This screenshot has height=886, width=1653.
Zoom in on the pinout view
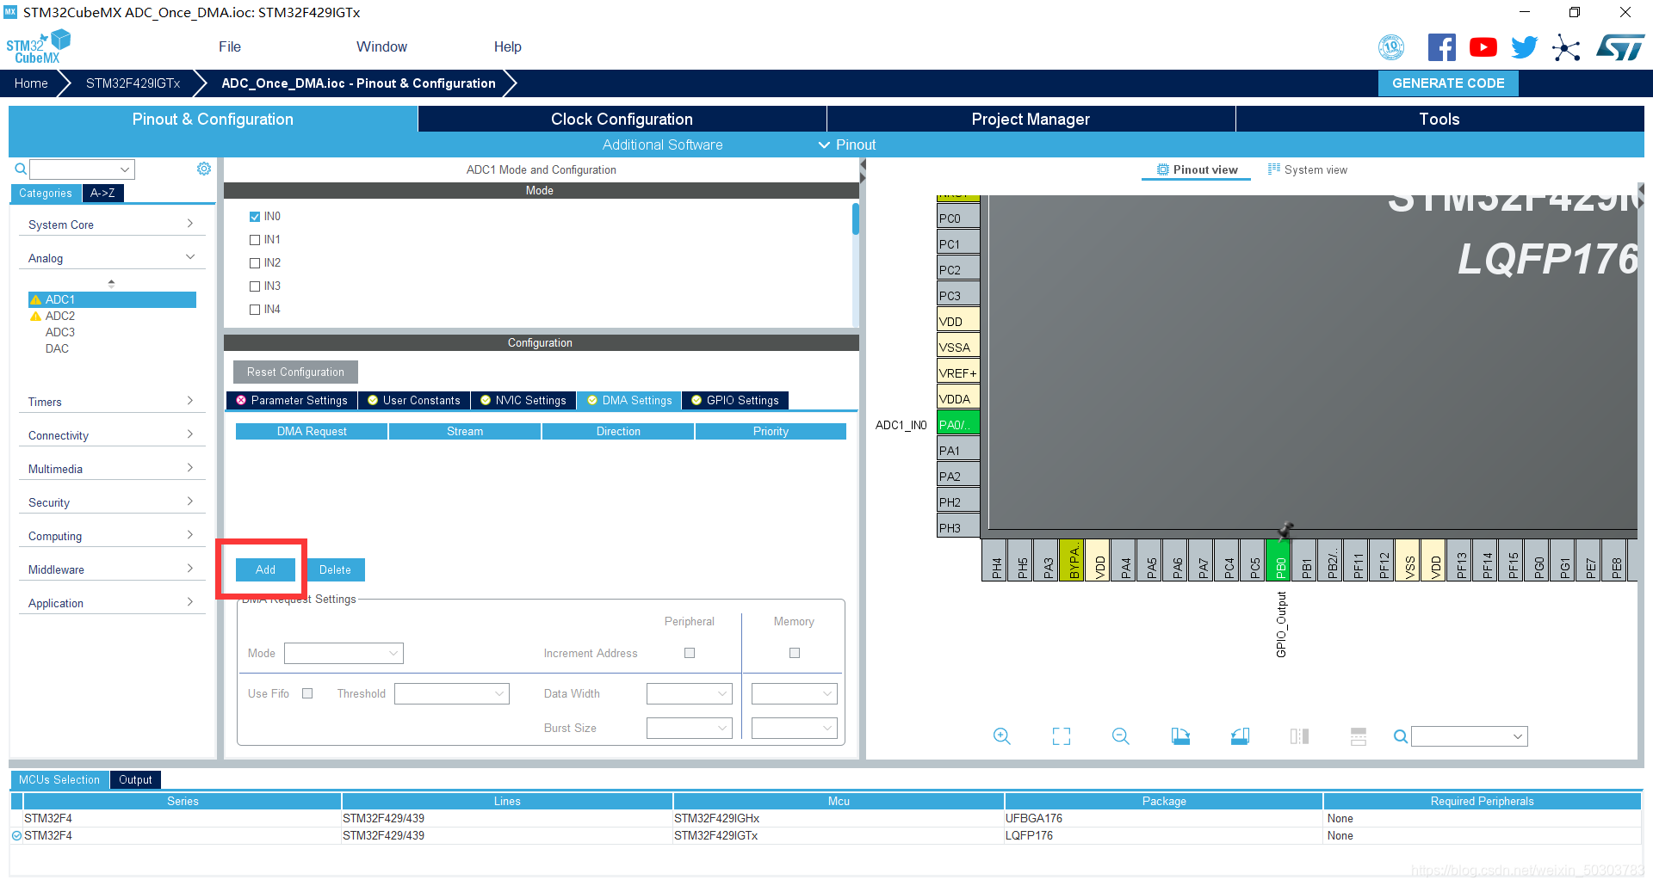coord(1001,736)
